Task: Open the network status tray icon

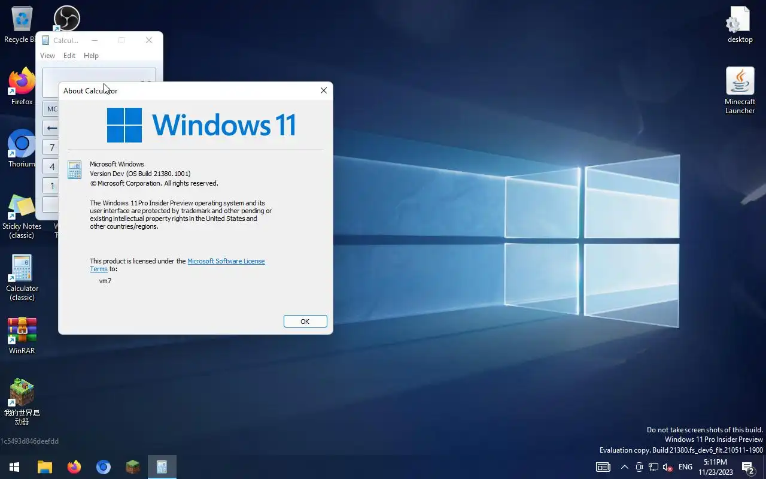Action: pyautogui.click(x=653, y=467)
